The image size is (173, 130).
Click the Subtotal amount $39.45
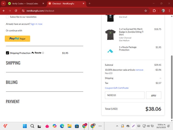[158, 65]
